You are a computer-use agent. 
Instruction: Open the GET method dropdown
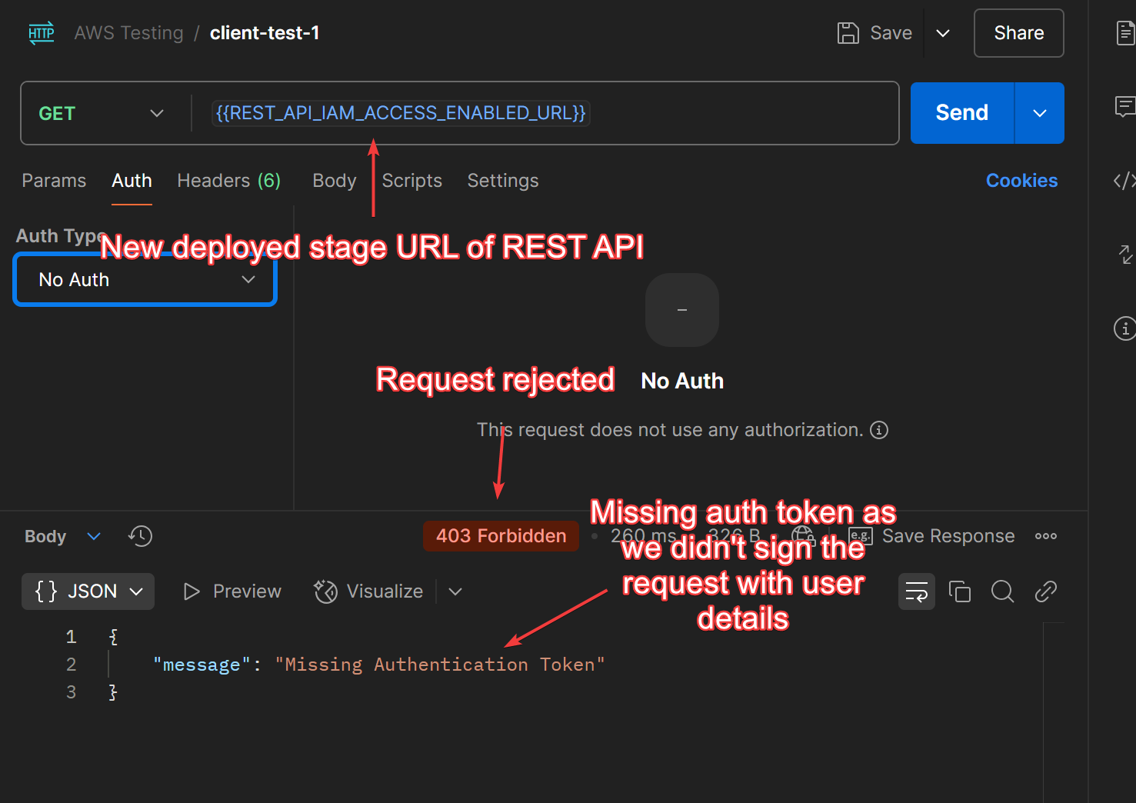click(102, 113)
